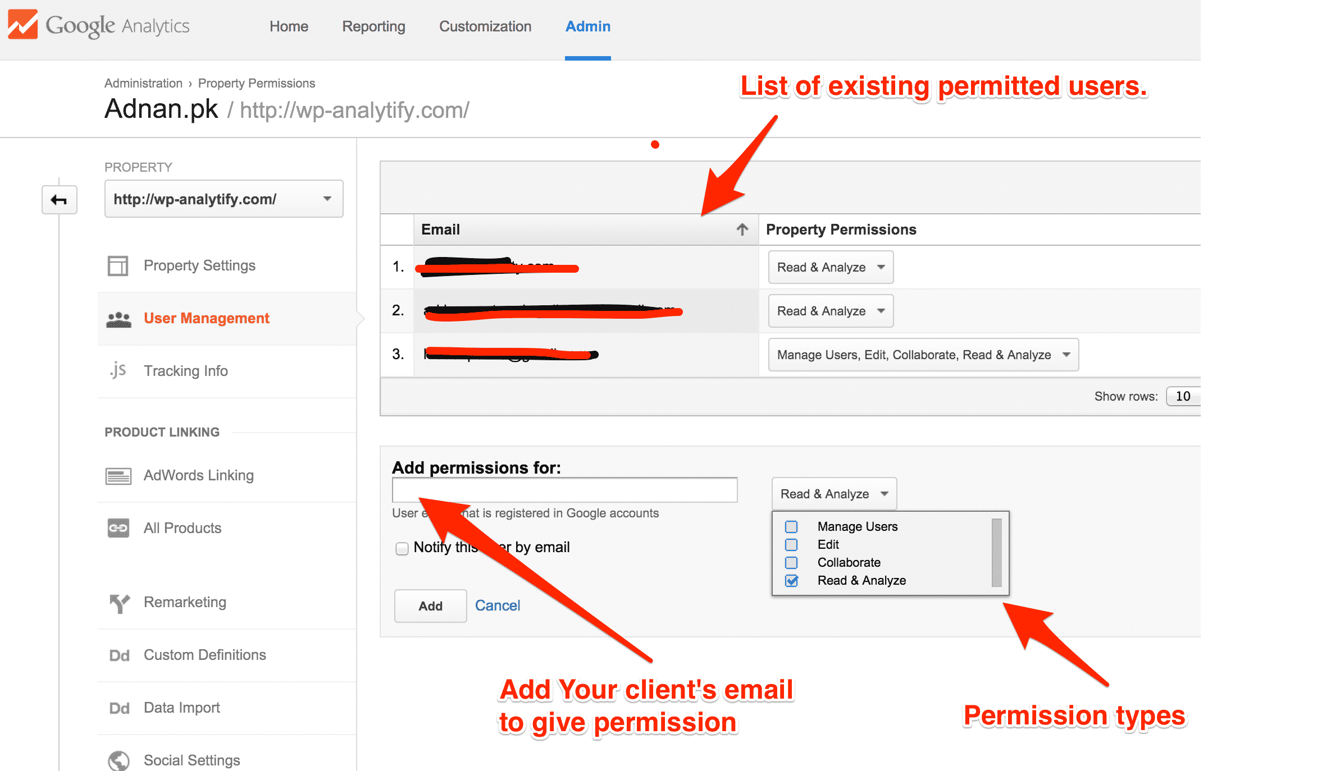
Task: Check the Edit permission box
Action: coord(791,544)
